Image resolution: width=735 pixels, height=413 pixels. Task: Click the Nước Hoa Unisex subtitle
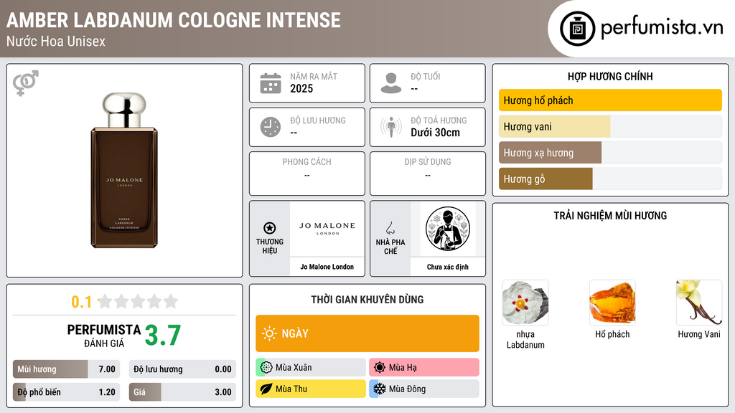[56, 42]
